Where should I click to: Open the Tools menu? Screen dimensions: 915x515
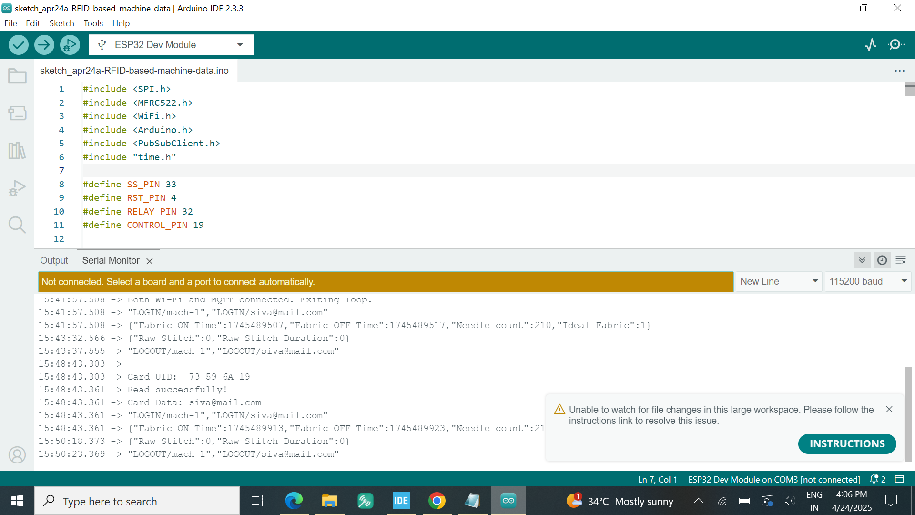(x=93, y=23)
